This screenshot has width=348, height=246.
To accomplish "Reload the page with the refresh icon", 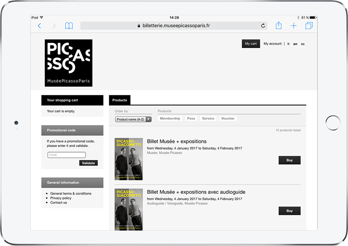I will [x=263, y=26].
